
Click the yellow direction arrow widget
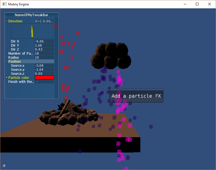point(32,31)
